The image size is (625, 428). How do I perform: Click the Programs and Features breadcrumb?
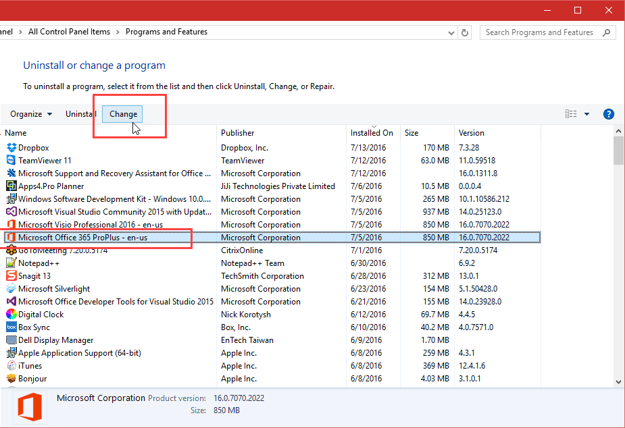coord(166,32)
